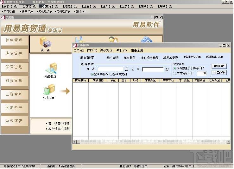This screenshot has width=234, height=169.
Task: Open 工资管理 in the left sidebar
Action: 15,94
